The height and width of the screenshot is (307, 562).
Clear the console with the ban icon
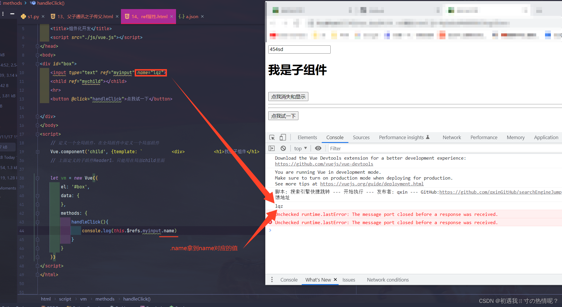[x=283, y=148]
